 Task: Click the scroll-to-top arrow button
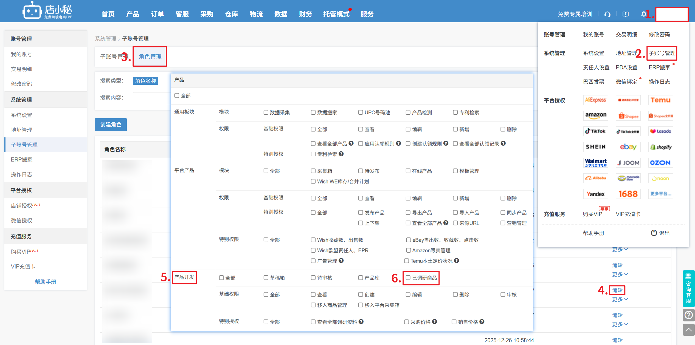pos(688,330)
